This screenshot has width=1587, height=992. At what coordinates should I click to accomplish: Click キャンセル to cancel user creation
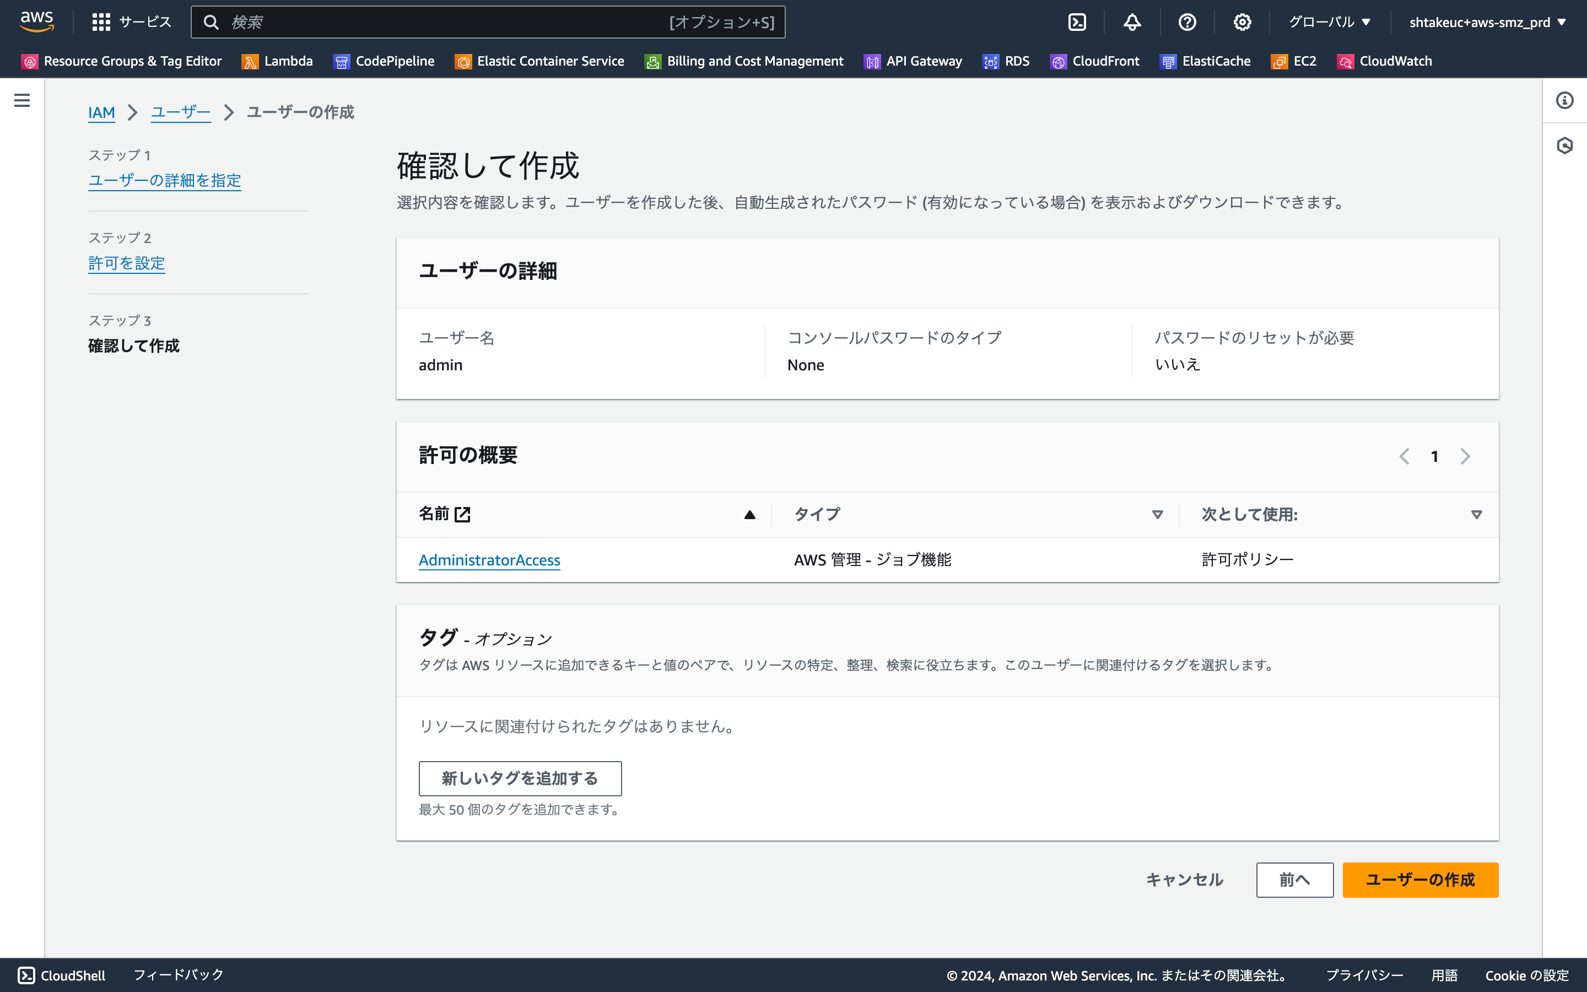[1184, 880]
